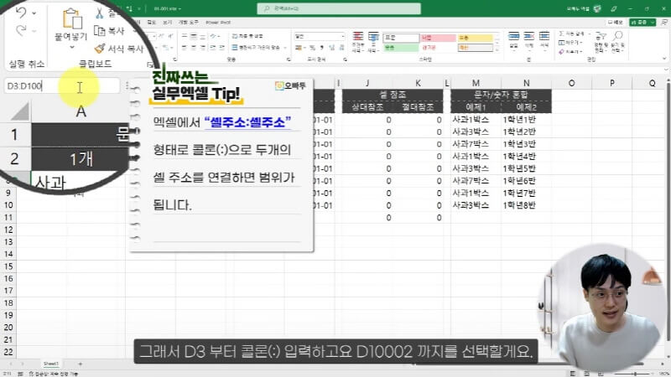The height and width of the screenshot is (377, 671).
Task: Switch to the 개발 도구 ribbon tab
Action: coord(188,23)
